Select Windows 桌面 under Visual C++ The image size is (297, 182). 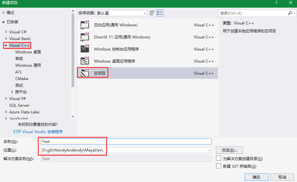coord(28,52)
